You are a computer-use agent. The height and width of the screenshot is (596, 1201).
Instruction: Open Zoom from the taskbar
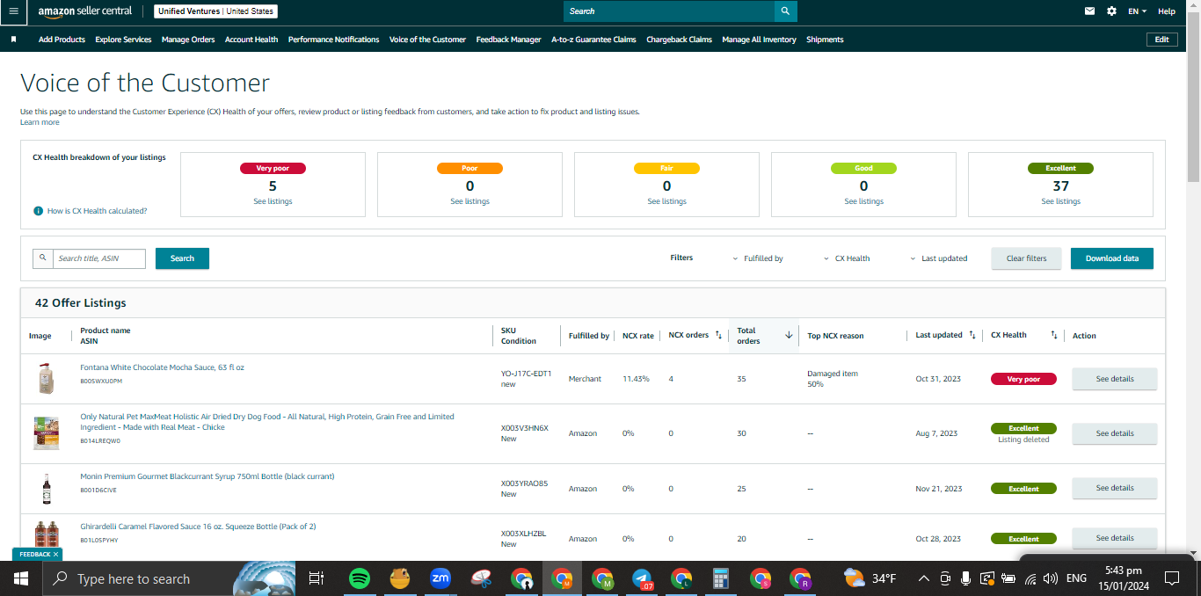point(440,578)
